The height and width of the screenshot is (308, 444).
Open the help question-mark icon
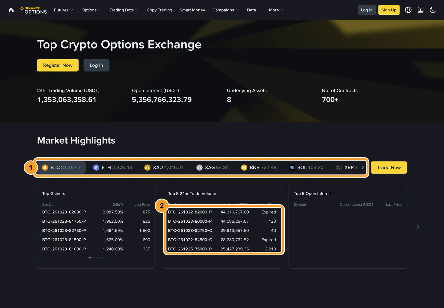pos(421,10)
